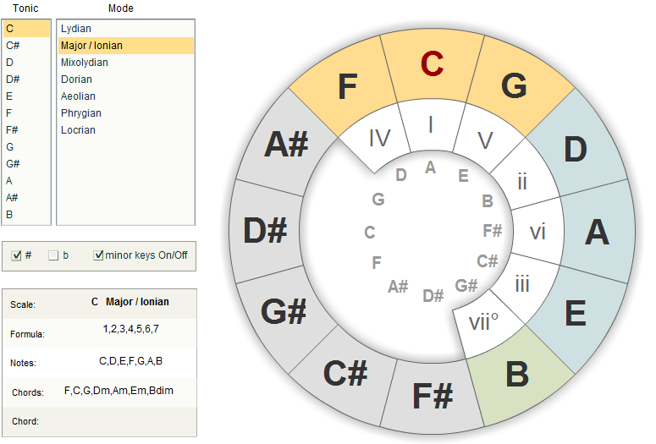The width and height of the screenshot is (656, 444).
Task: Click the inner gray G note
Action: [x=378, y=200]
